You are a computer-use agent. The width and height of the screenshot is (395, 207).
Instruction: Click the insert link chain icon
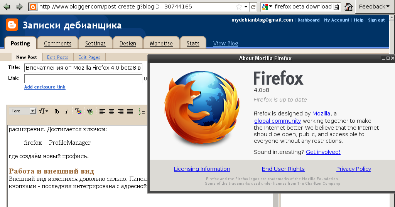point(90,111)
